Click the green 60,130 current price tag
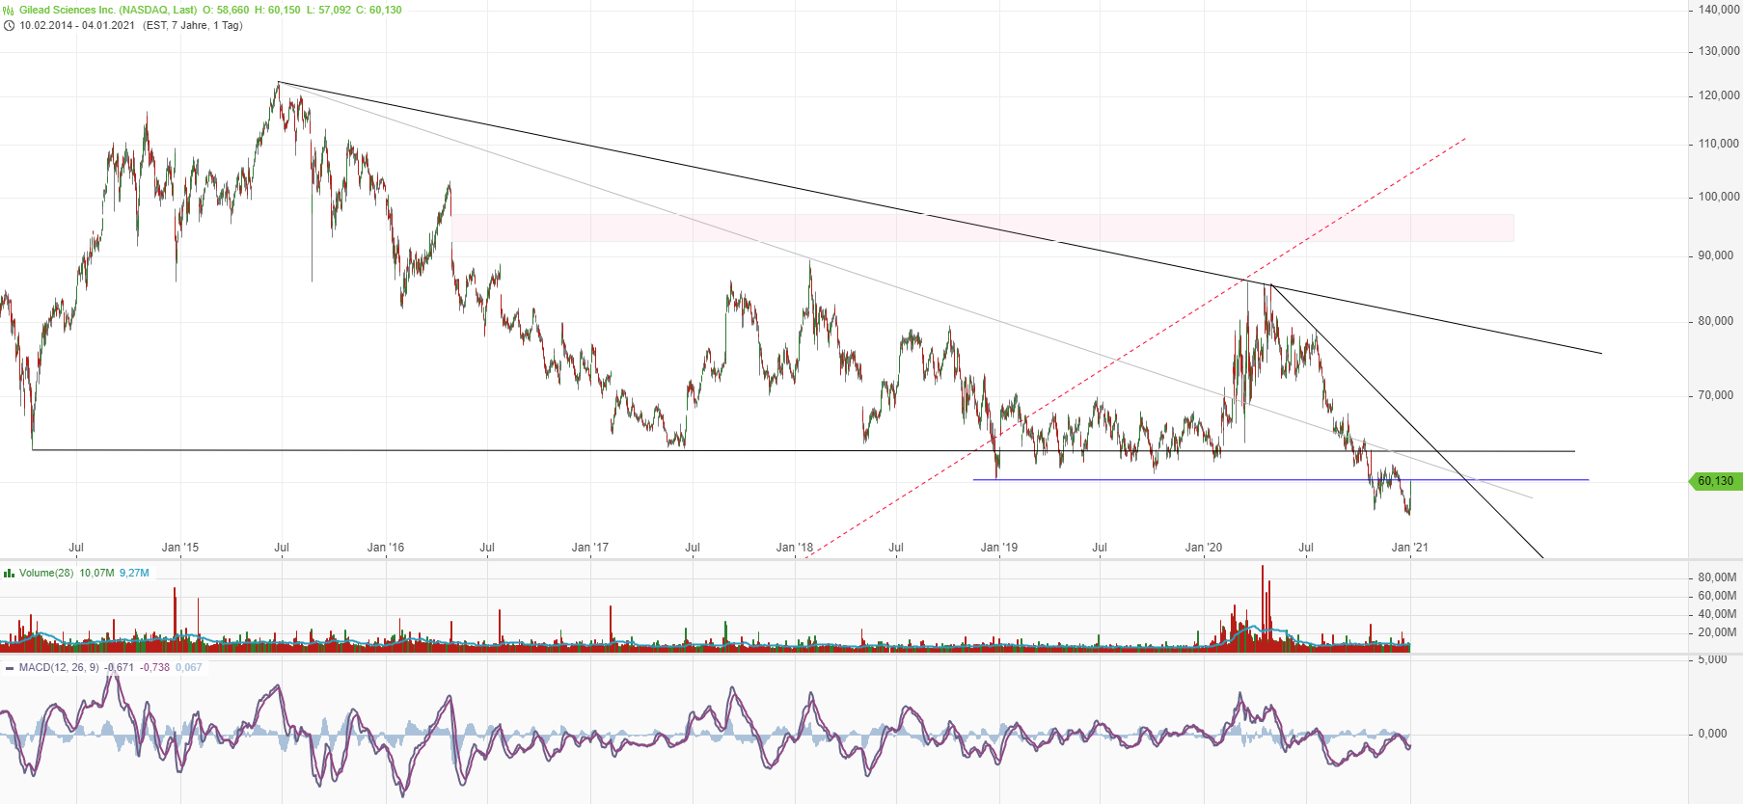Screen dimensions: 1743x804 (1715, 481)
